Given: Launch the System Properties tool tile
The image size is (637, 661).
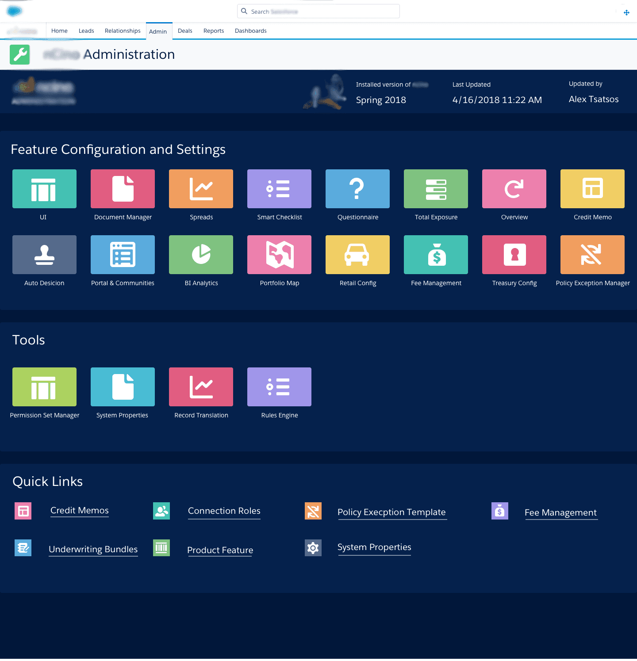Looking at the screenshot, I should click(123, 387).
